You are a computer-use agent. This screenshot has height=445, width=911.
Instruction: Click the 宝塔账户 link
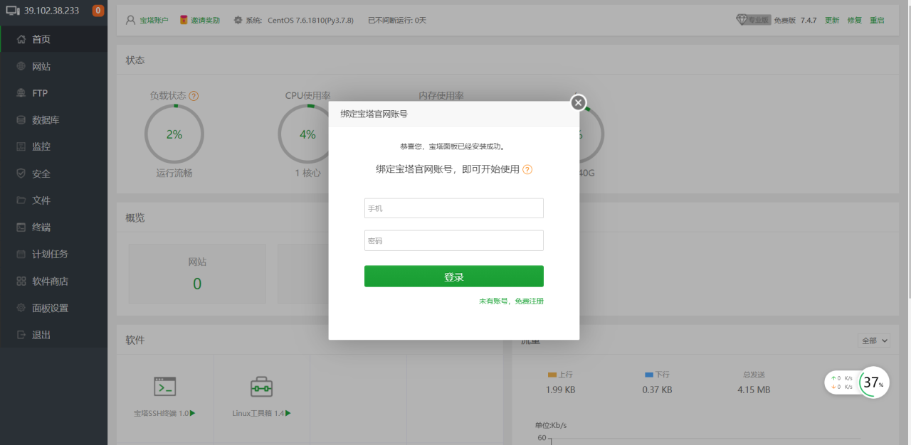pos(154,21)
